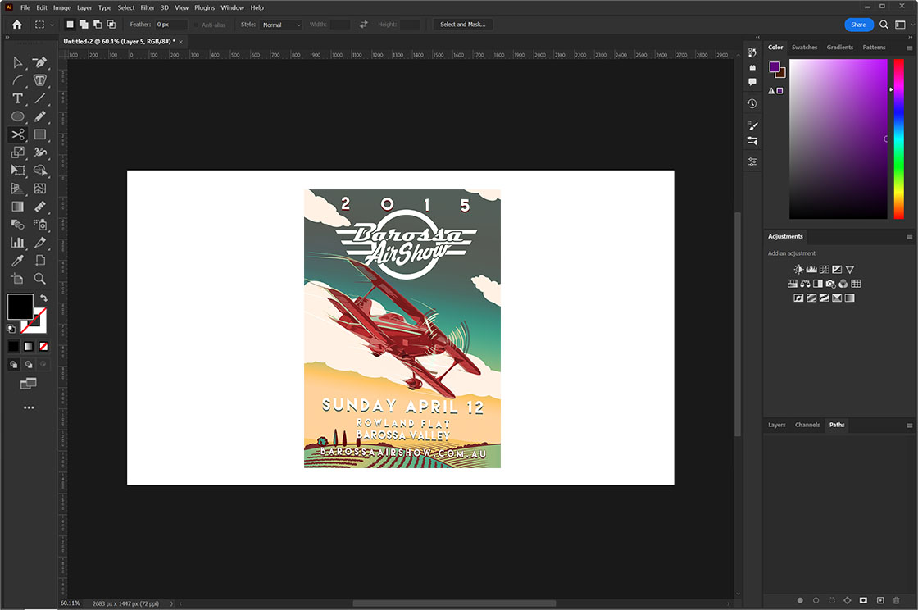
Task: Open the Color panel flyout menu
Action: [909, 48]
